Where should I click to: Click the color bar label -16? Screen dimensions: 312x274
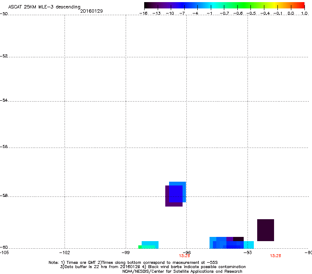tap(143, 13)
